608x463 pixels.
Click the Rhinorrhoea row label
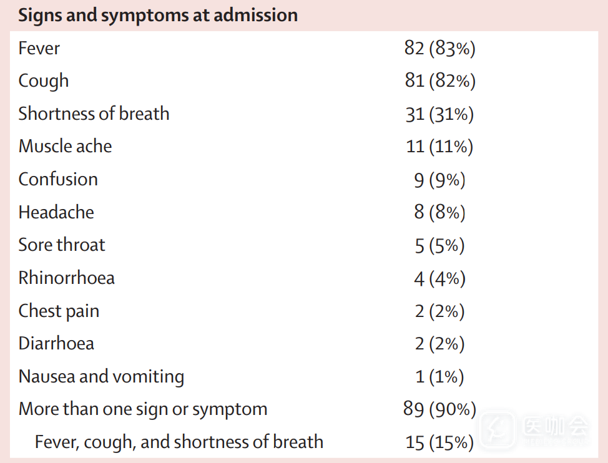[x=66, y=278]
